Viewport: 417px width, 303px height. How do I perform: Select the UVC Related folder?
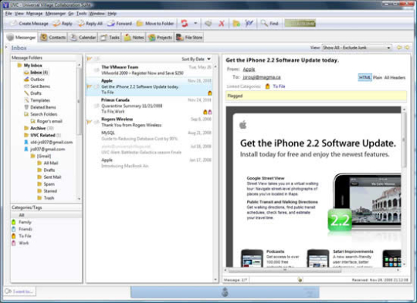coord(42,135)
